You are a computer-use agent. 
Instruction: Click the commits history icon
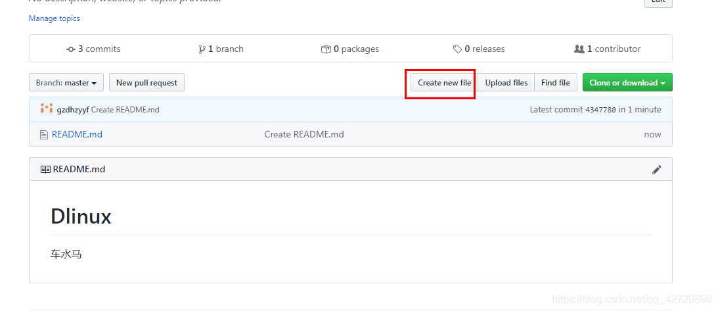(70, 49)
